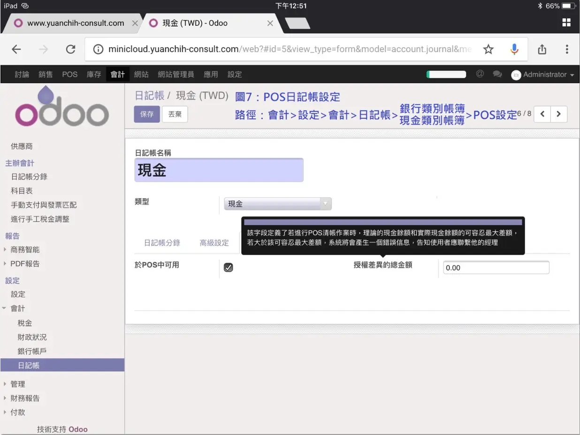Click the 日記帳名稱 field containing 現金
The image size is (580, 435).
click(219, 170)
